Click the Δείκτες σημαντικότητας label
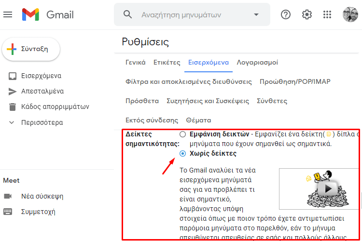The image size is (362, 241). tap(152, 139)
